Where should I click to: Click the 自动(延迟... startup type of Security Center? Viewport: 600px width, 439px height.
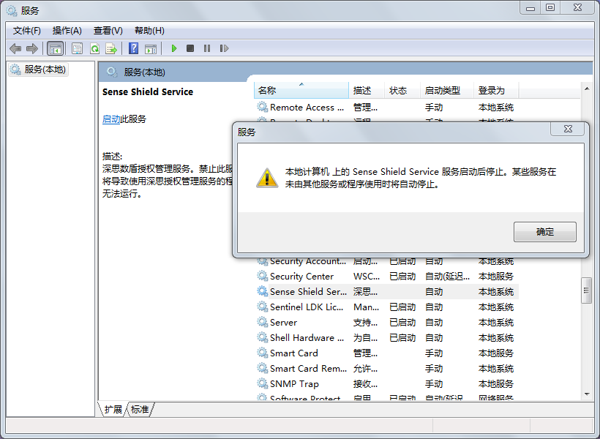(x=447, y=276)
